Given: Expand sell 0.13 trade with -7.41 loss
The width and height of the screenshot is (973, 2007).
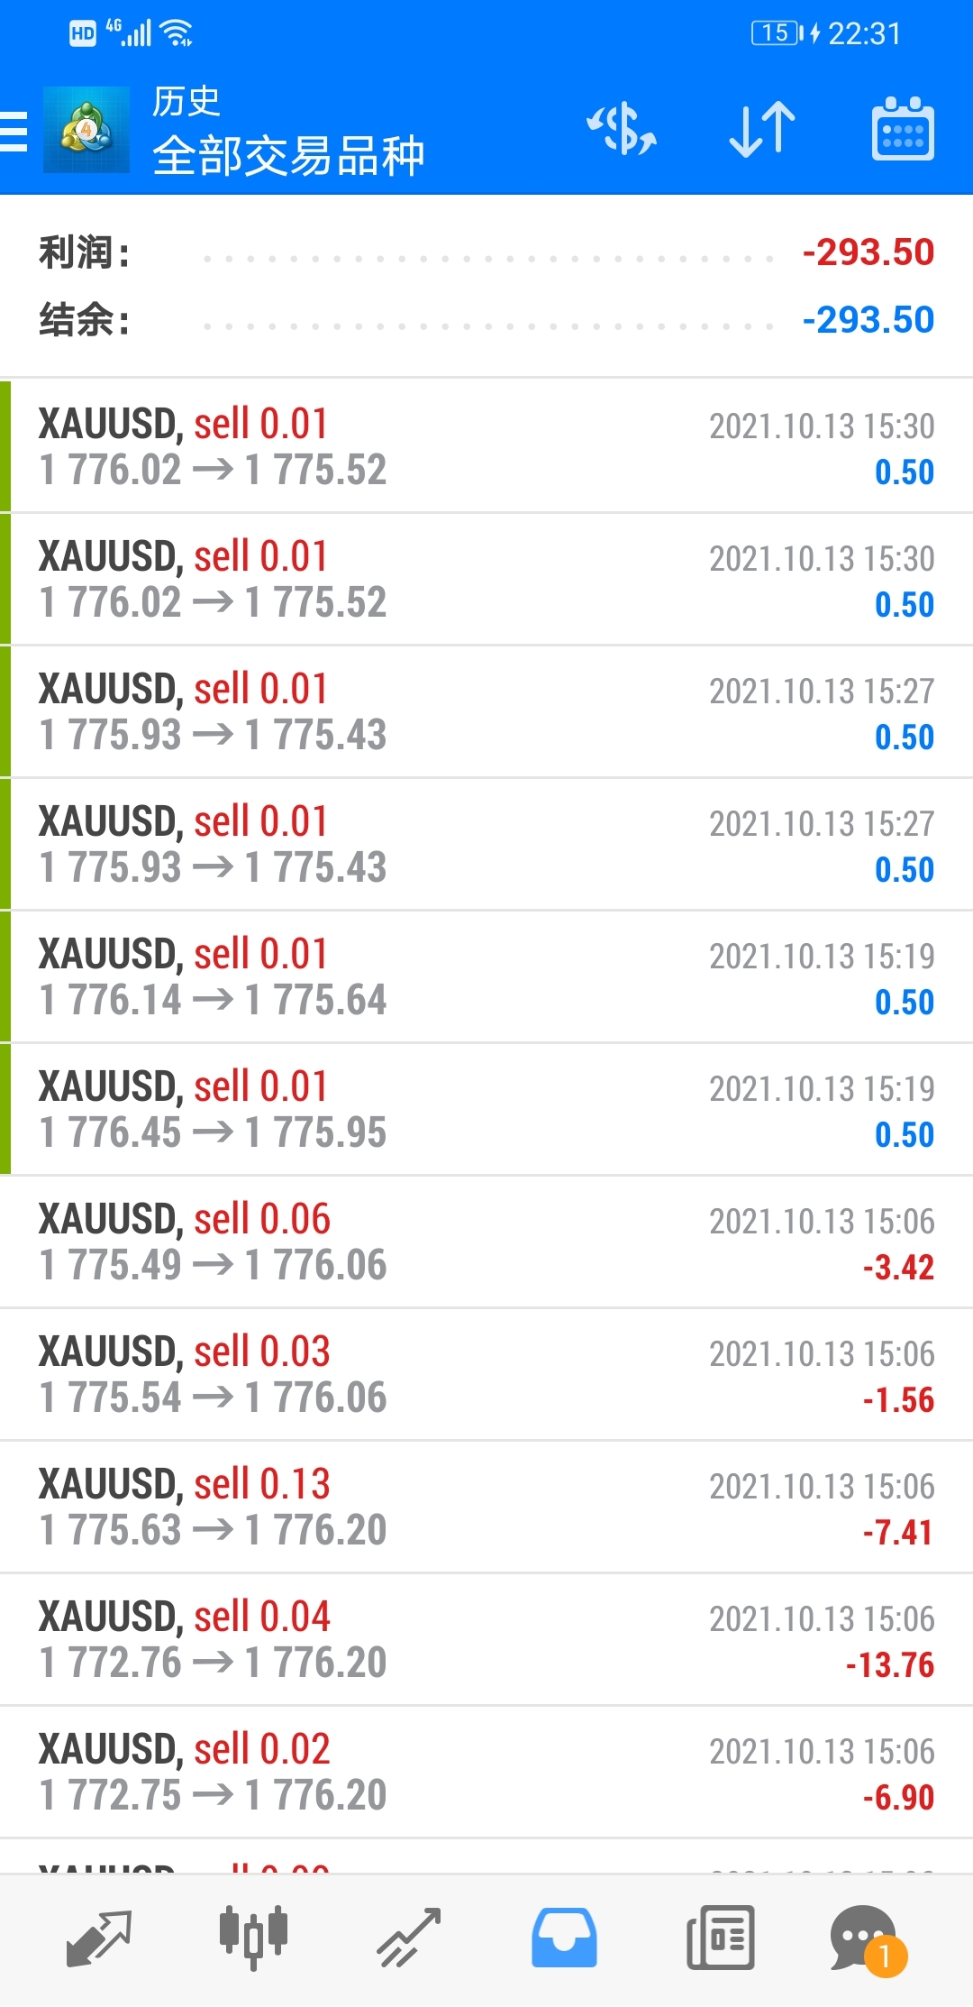Looking at the screenshot, I should pyautogui.click(x=486, y=1507).
